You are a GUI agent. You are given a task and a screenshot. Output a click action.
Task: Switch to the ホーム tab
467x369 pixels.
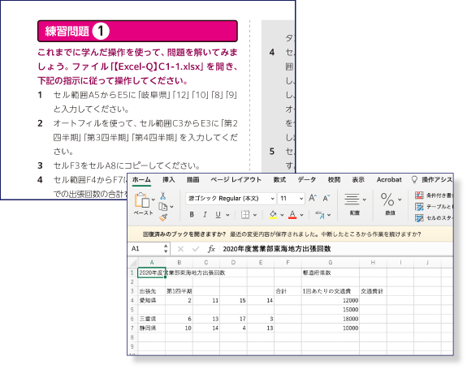141,179
